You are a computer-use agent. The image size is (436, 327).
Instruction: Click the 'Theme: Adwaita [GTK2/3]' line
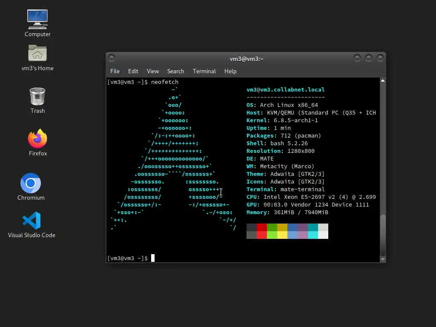point(286,174)
